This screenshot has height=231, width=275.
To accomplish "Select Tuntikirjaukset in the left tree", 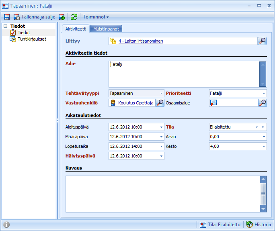I will (x=32, y=39).
